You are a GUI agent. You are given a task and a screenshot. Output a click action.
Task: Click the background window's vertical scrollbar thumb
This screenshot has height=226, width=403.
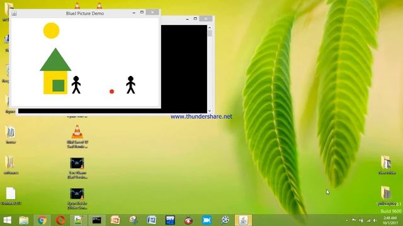[x=210, y=33]
